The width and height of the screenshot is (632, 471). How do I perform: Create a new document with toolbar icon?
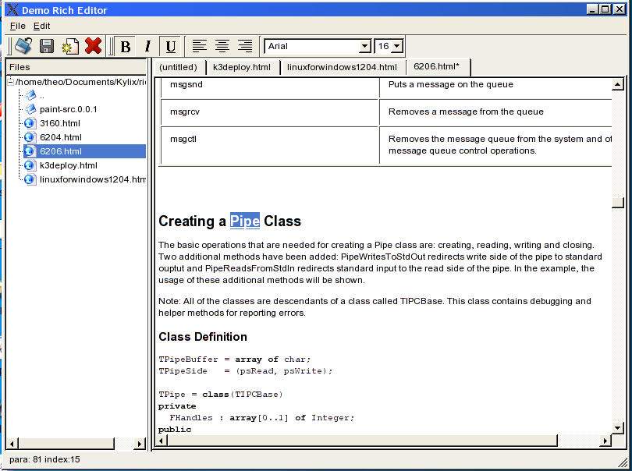pyautogui.click(x=70, y=46)
